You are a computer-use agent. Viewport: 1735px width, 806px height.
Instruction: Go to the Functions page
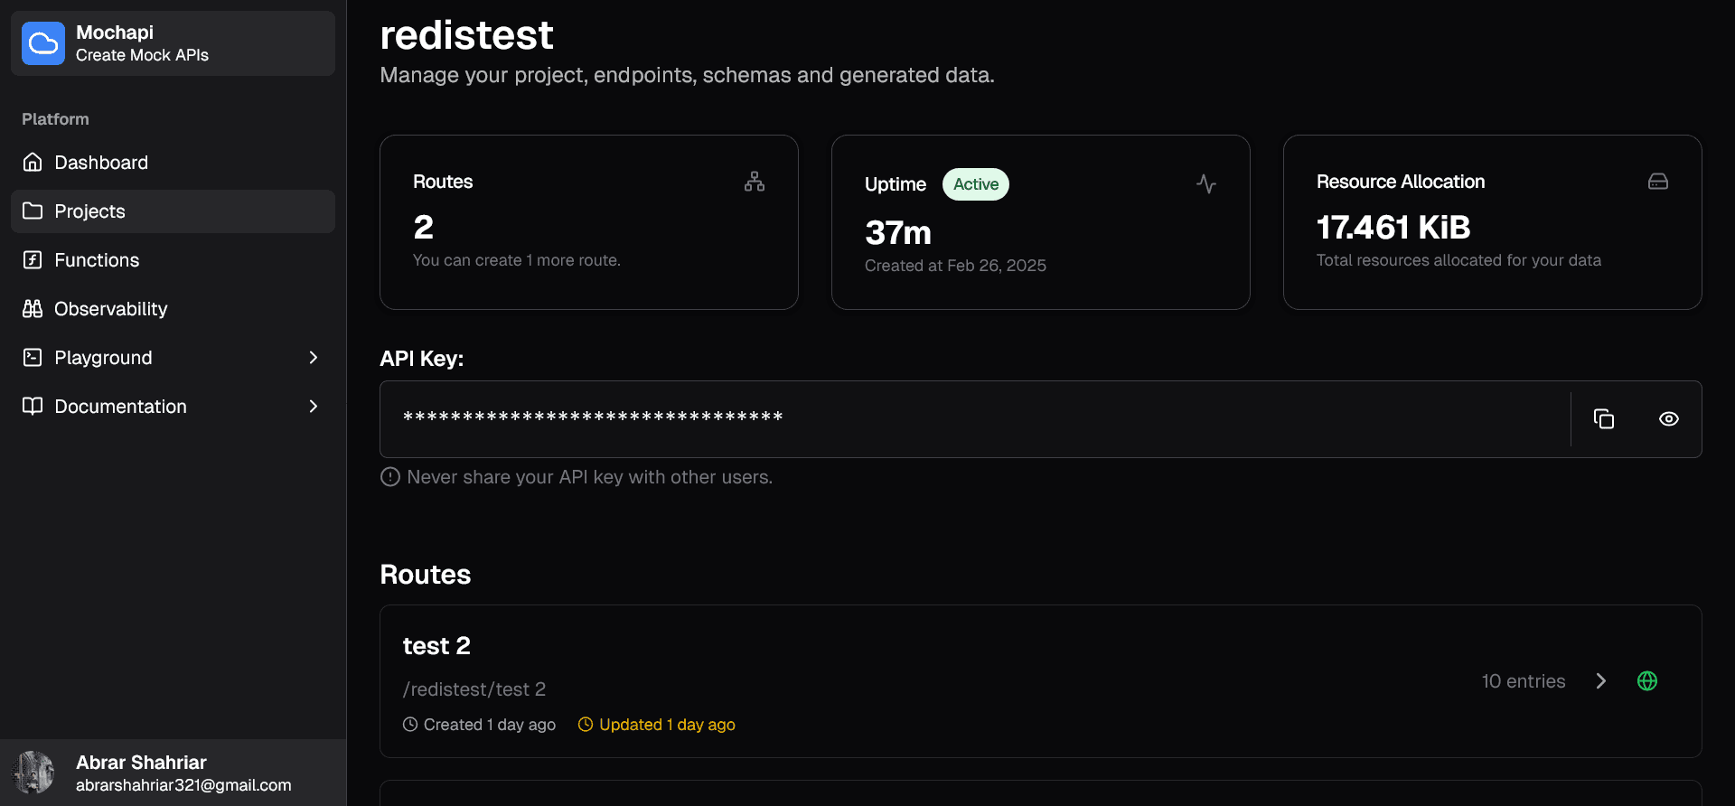[x=97, y=260]
